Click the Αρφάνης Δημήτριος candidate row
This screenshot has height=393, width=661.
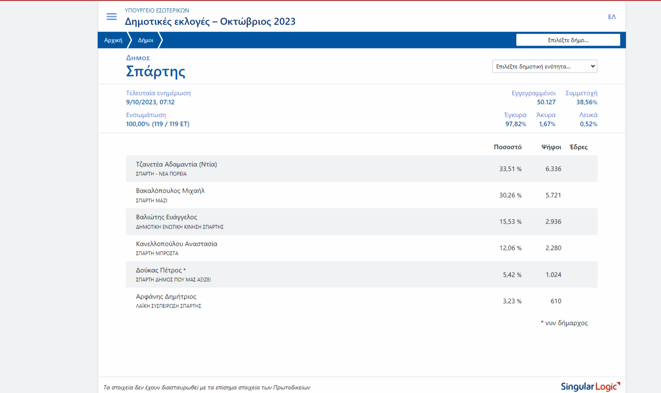tap(361, 301)
